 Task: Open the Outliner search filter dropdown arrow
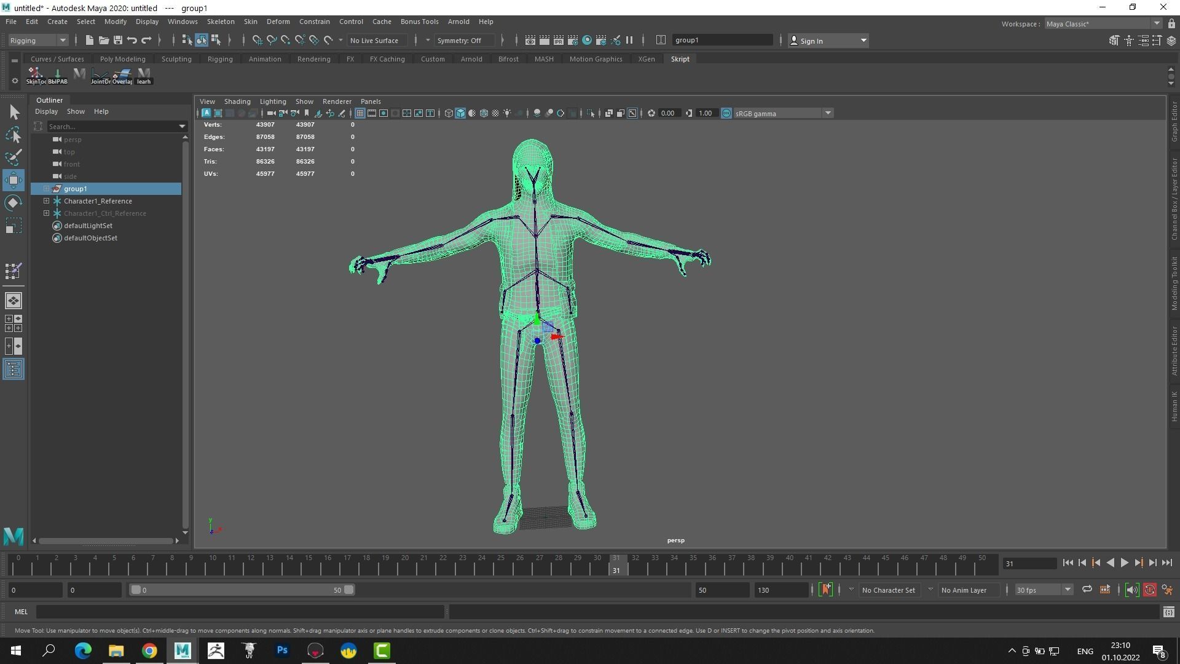click(182, 127)
